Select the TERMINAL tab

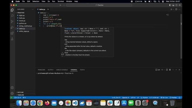coord(74,70)
